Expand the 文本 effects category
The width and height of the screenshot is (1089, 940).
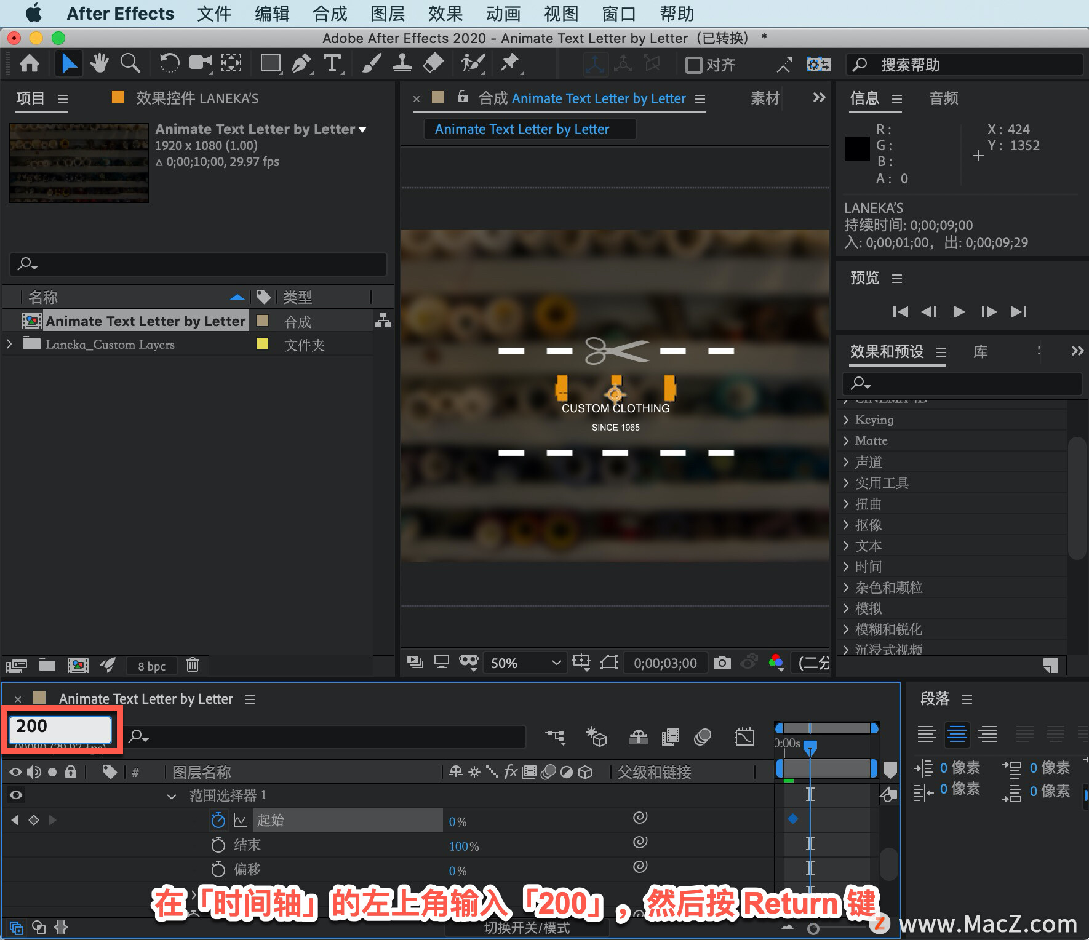click(x=847, y=546)
